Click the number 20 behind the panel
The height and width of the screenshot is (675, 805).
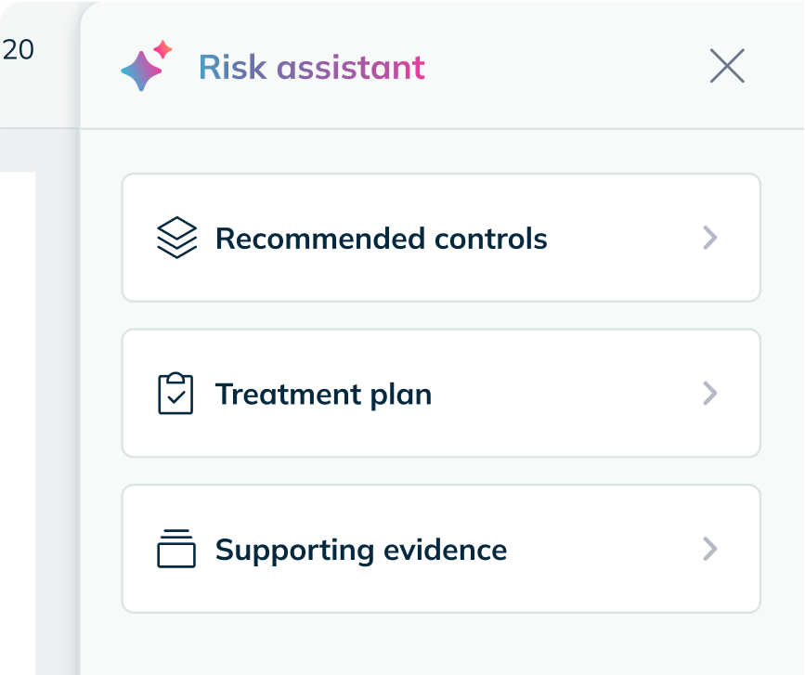pyautogui.click(x=18, y=50)
